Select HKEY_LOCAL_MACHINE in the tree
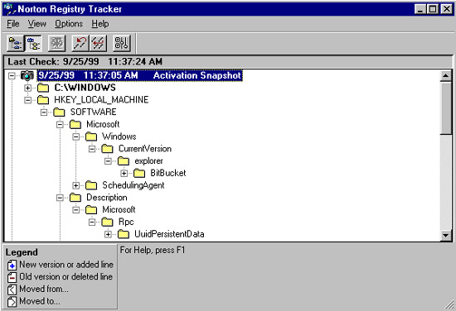This screenshot has width=456, height=311. [x=101, y=100]
